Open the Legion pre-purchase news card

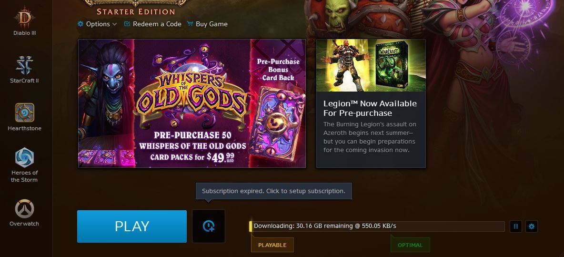coord(371,103)
